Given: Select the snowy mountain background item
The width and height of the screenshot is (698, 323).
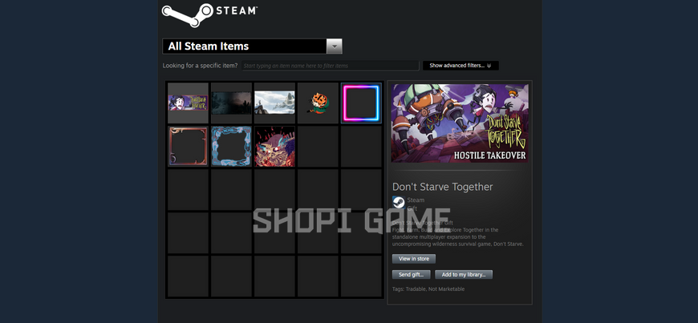Looking at the screenshot, I should (274, 103).
